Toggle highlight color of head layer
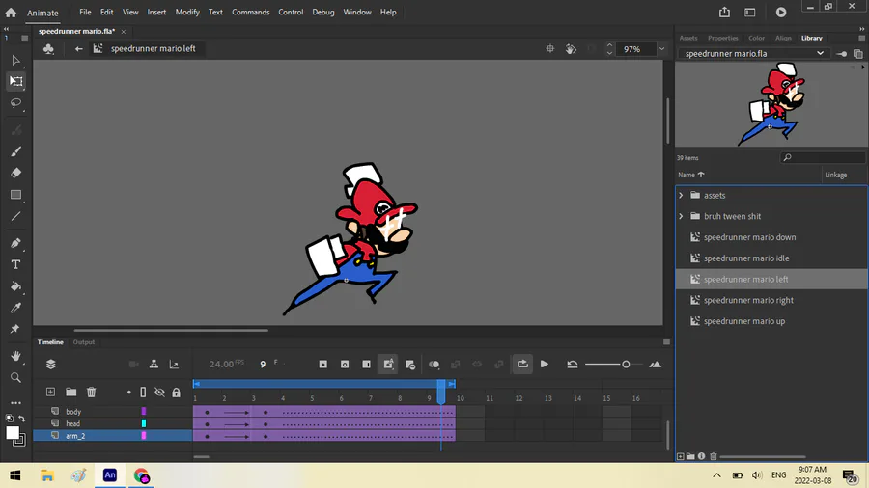 (x=144, y=423)
